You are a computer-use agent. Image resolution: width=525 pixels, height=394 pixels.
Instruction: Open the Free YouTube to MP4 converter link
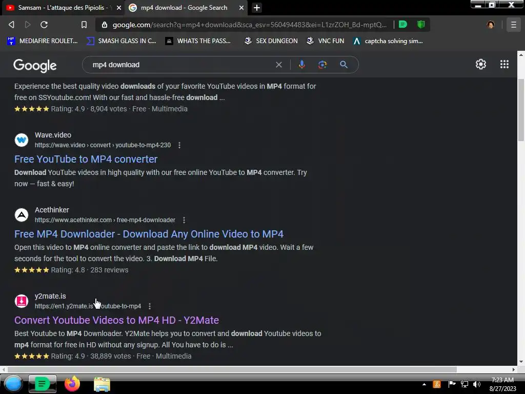coord(86,159)
